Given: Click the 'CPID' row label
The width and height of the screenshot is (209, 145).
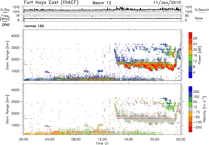Looking at the screenshot, I should point(6,25).
